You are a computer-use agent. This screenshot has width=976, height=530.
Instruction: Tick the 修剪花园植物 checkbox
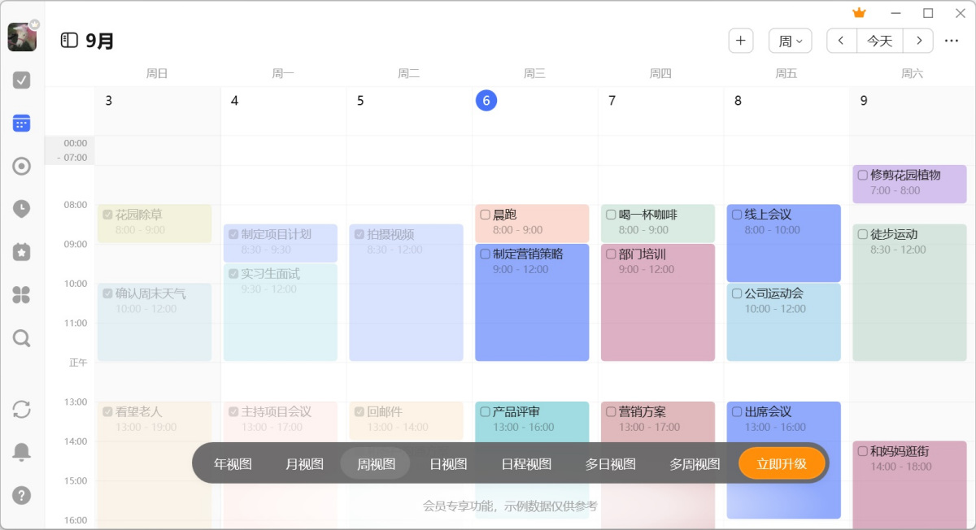[x=862, y=175]
